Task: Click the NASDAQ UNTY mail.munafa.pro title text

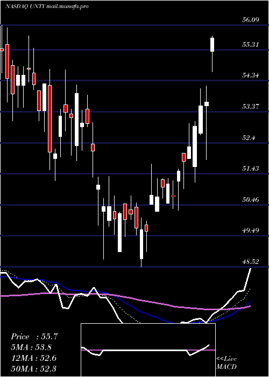Action: point(47,6)
